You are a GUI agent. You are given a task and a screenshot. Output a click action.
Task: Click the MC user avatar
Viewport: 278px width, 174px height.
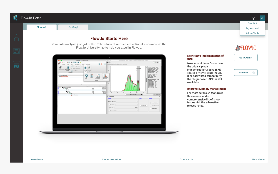[x=262, y=18]
